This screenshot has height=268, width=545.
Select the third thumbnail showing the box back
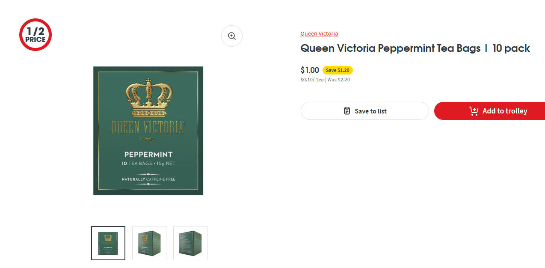point(190,243)
